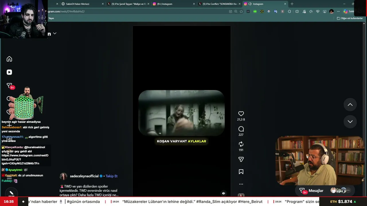Bookmark this page with the star icon
367x206 pixels.
(241, 11)
